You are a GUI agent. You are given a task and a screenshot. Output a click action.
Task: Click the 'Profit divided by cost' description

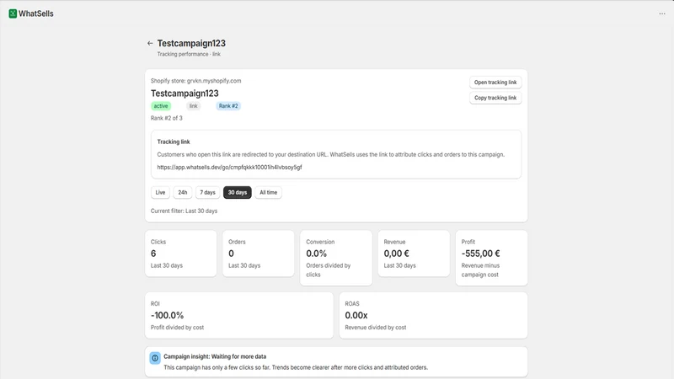[x=177, y=328]
